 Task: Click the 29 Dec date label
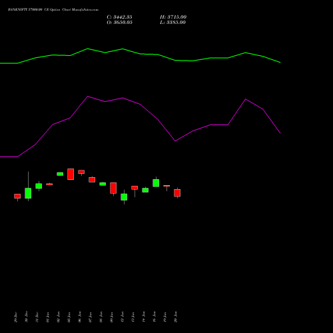pyautogui.click(x=16, y=317)
